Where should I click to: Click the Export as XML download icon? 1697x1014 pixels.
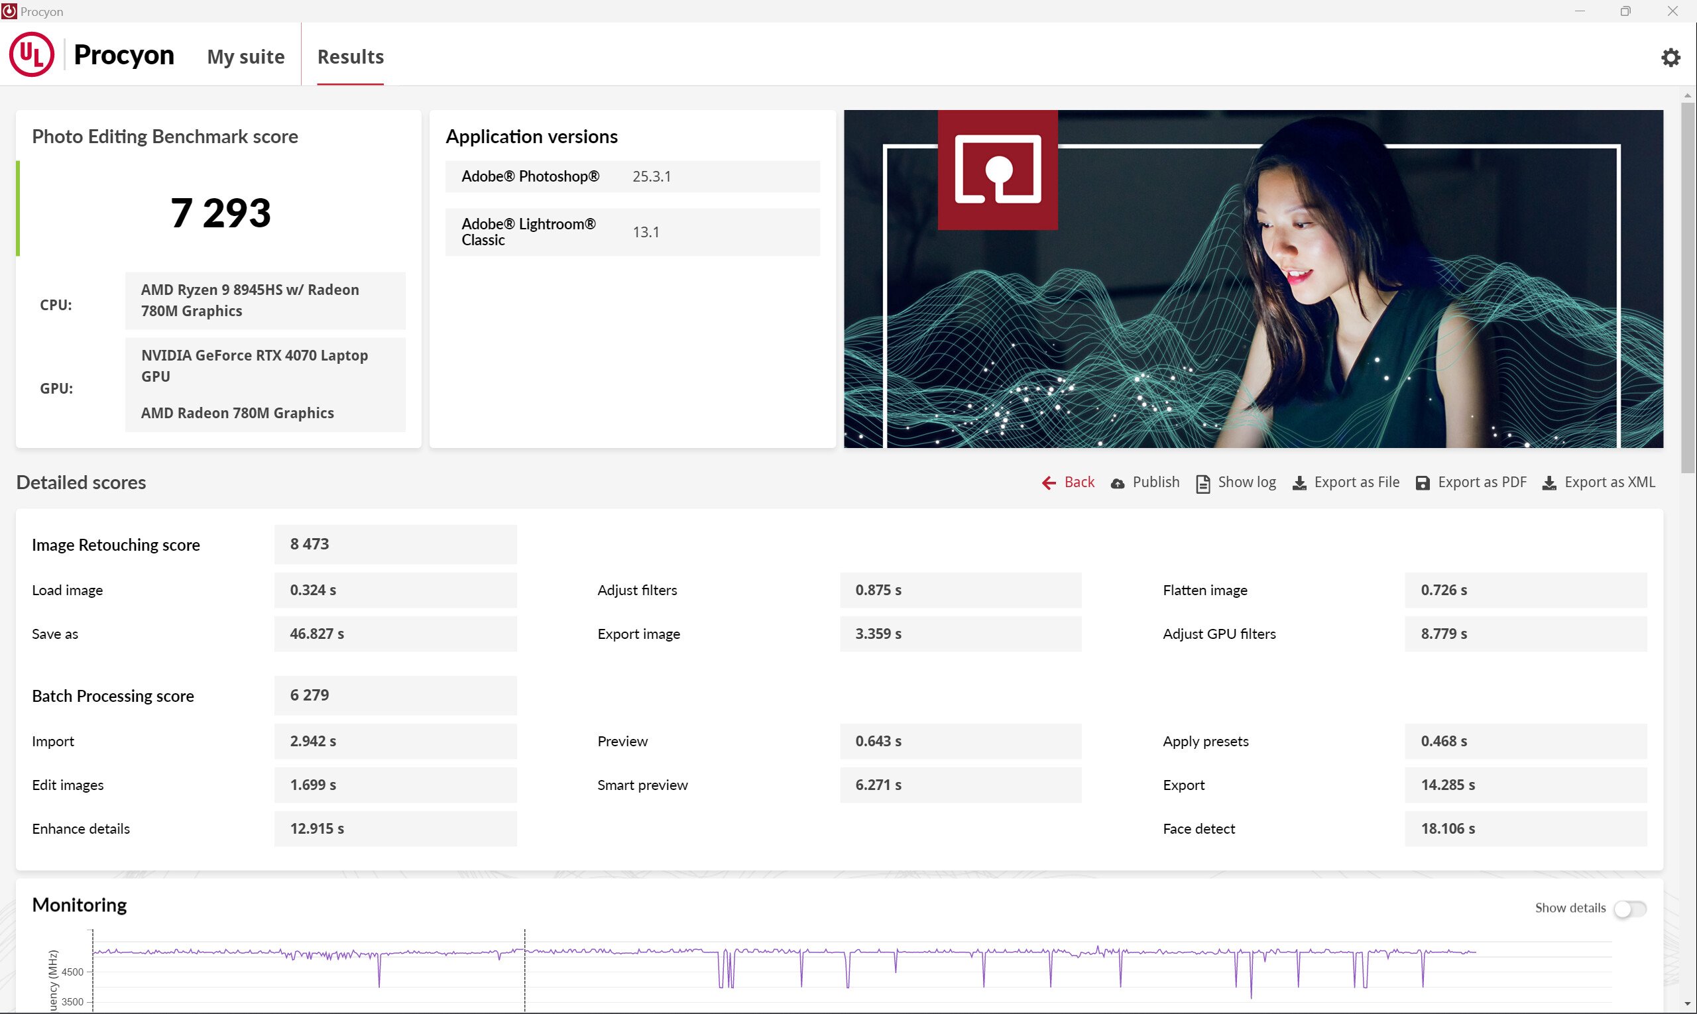click(x=1549, y=484)
